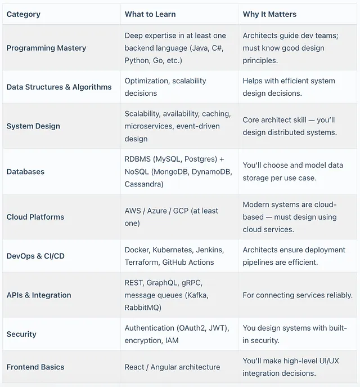Select the "APIs & Integration" category cell
This screenshot has width=360, height=387.
39,295
